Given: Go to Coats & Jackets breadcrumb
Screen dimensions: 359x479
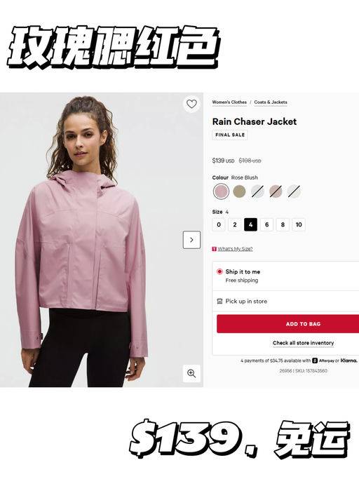Looking at the screenshot, I should coord(271,102).
